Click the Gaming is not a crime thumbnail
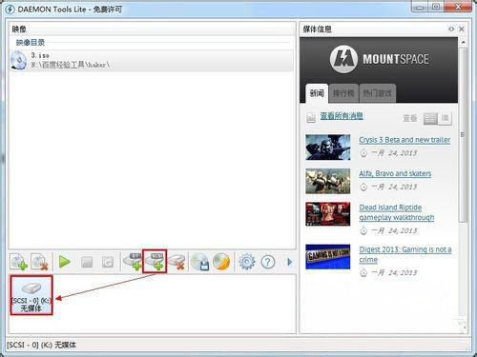This screenshot has height=357, width=477. coord(328,256)
